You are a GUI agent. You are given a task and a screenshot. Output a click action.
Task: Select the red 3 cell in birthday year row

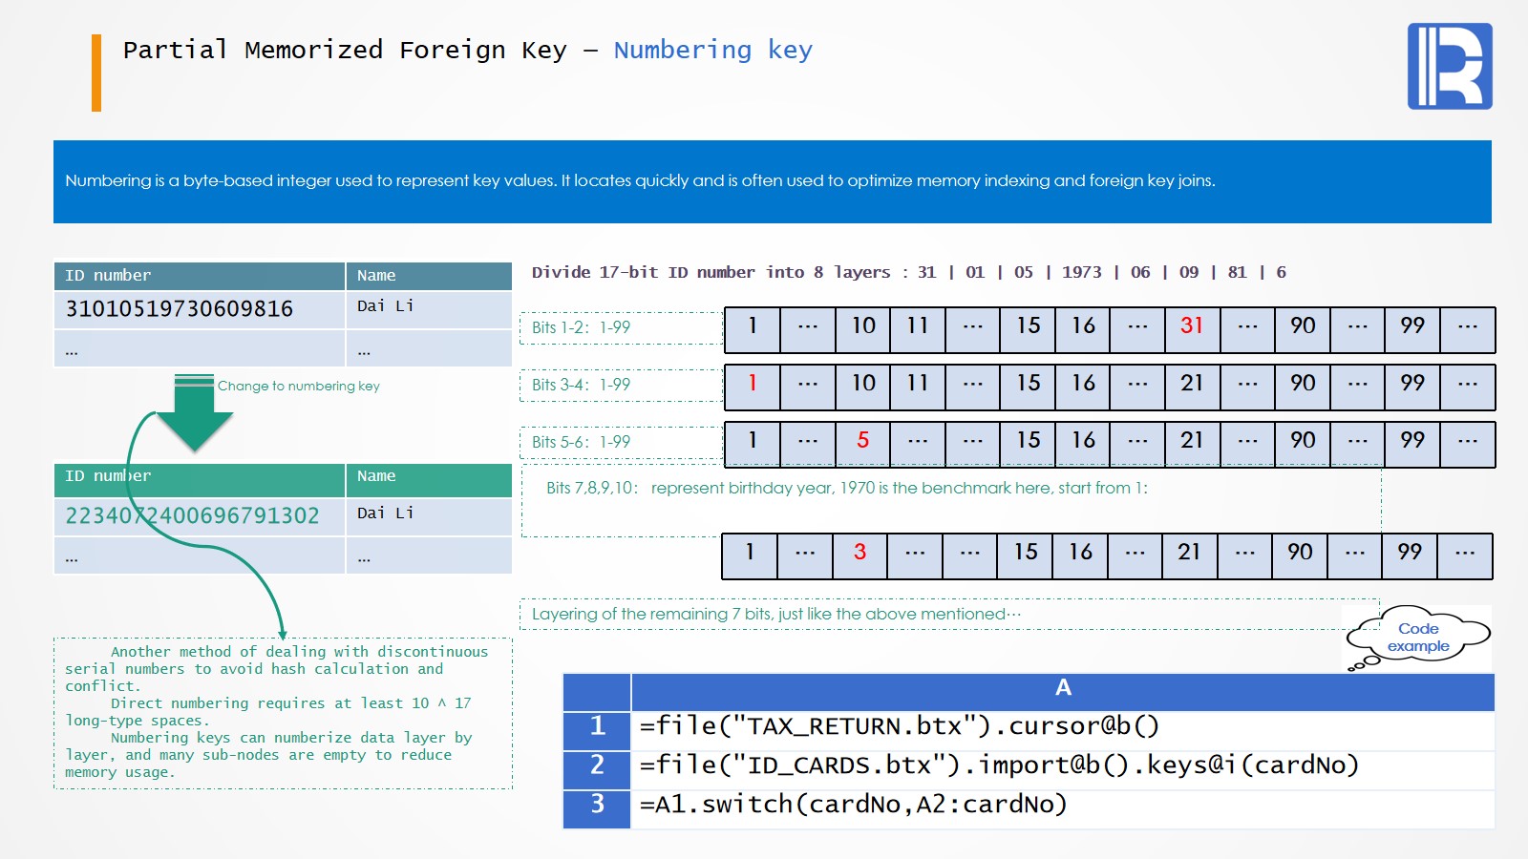pos(859,553)
